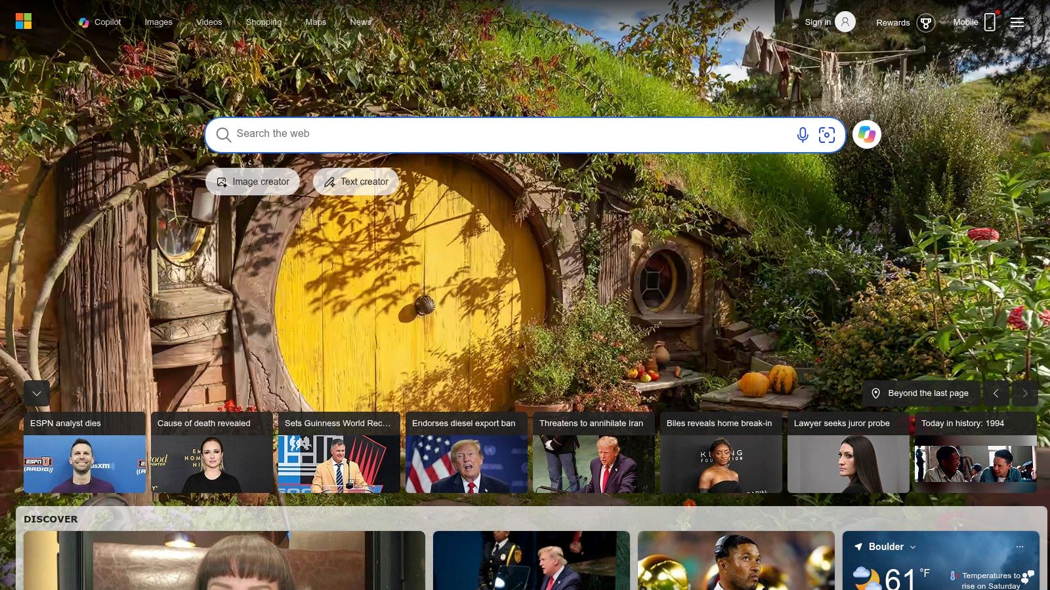Click the location pin icon for background info

(875, 393)
